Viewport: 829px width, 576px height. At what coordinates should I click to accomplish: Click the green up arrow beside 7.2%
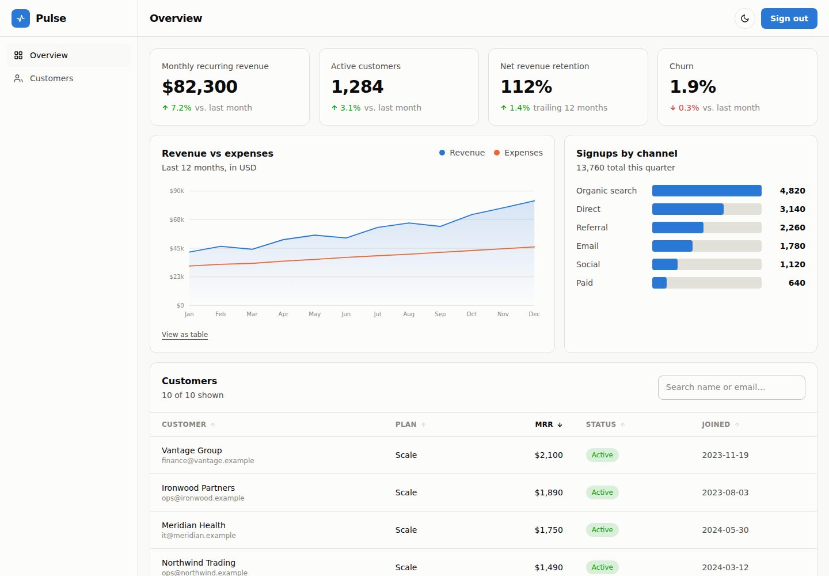coord(165,108)
